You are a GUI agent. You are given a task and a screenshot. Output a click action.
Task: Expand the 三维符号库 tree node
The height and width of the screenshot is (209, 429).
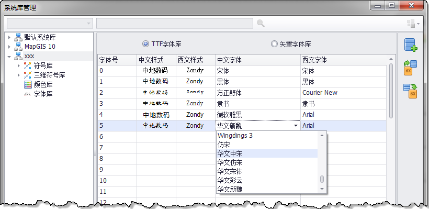click(19, 75)
